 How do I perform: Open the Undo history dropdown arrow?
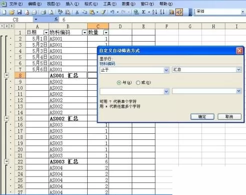pyautogui.click(x=118, y=12)
